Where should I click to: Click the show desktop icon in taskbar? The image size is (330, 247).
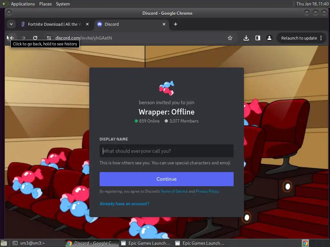[4, 243]
